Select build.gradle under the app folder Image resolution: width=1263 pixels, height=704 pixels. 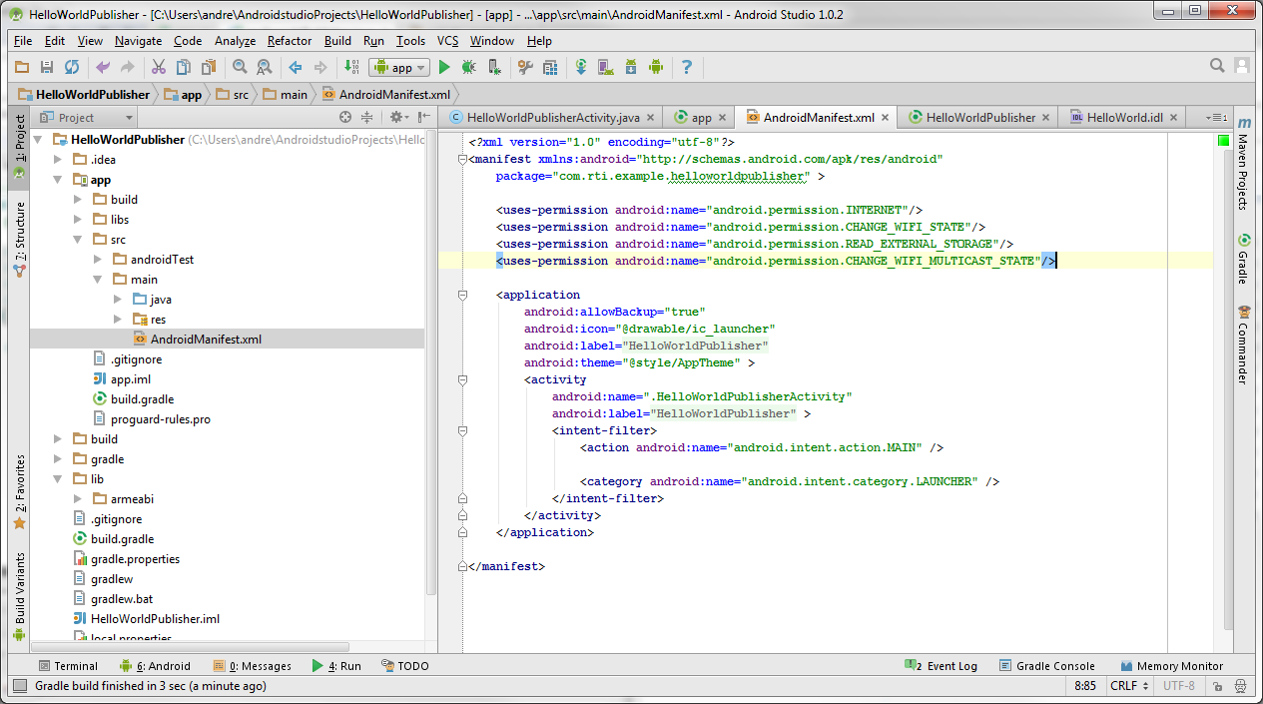[x=132, y=399]
